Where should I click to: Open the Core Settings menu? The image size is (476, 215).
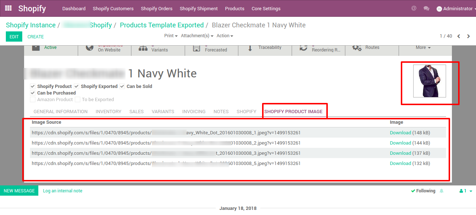pos(266,8)
